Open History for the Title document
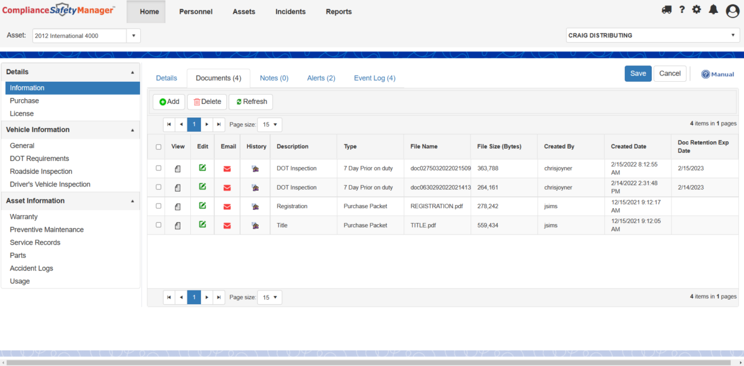 click(x=255, y=225)
